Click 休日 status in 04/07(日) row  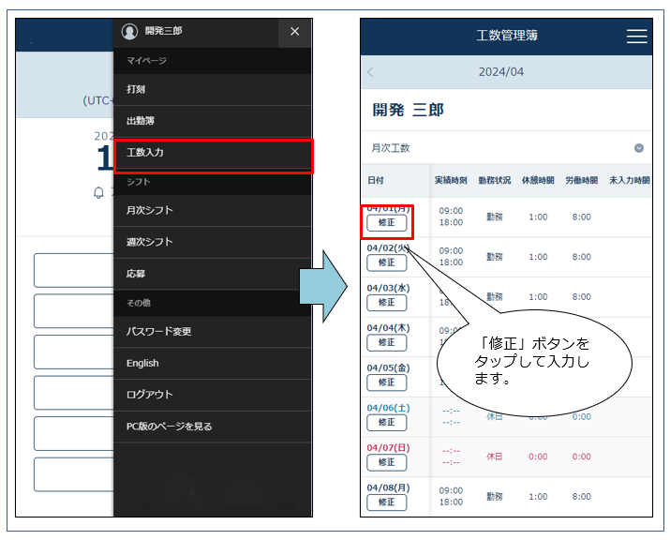[495, 457]
